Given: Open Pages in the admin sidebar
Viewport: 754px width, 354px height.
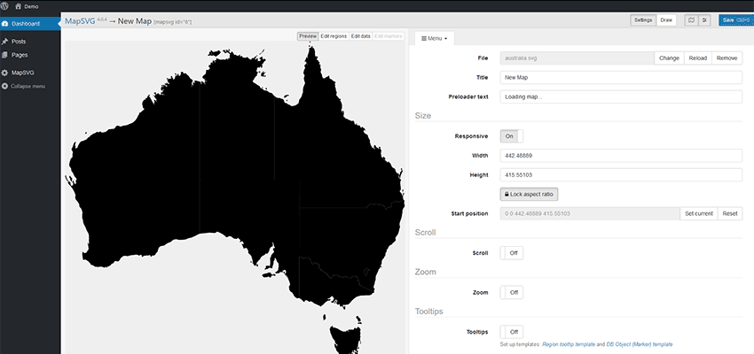Looking at the screenshot, I should (19, 55).
